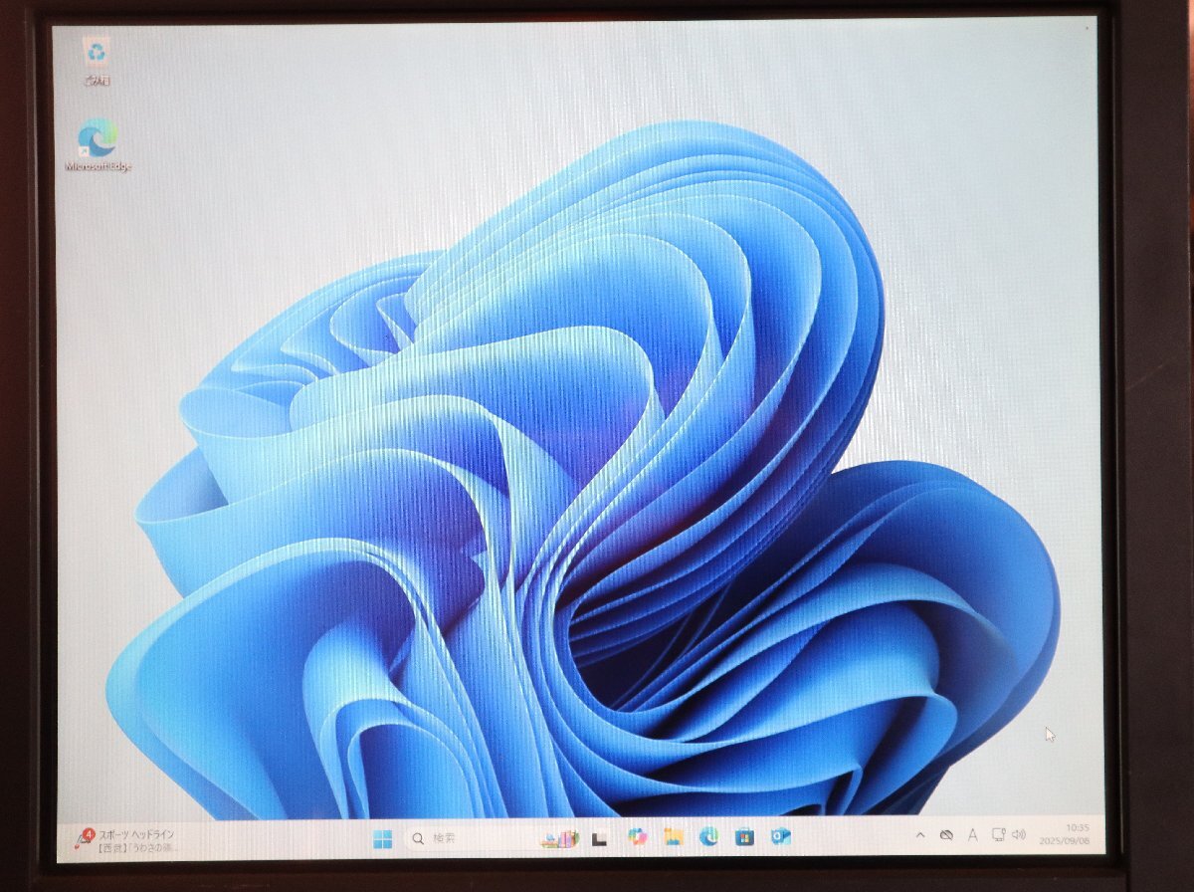Expand the hidden system tray icons chevron
The width and height of the screenshot is (1194, 892).
point(919,835)
